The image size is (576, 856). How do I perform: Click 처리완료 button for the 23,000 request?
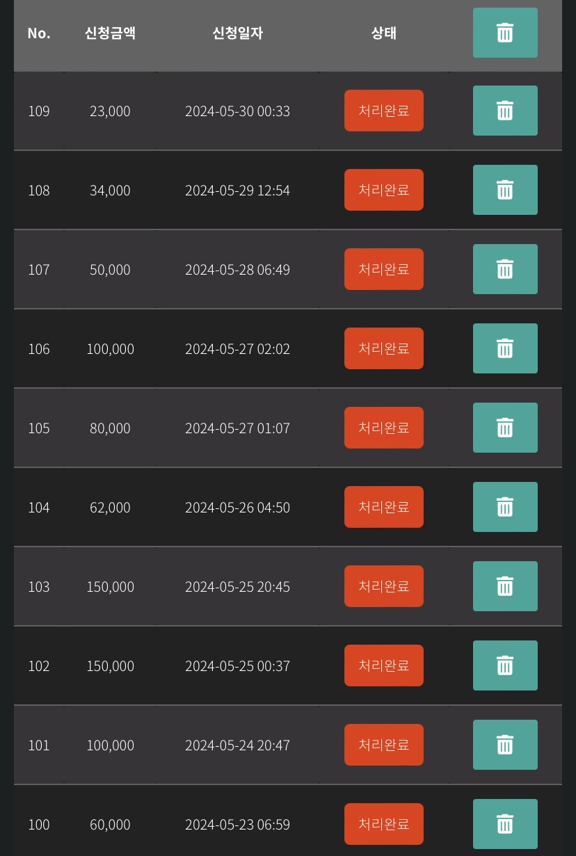[384, 111]
